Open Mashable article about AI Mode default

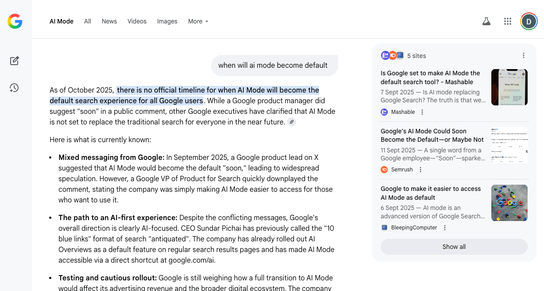coord(430,78)
